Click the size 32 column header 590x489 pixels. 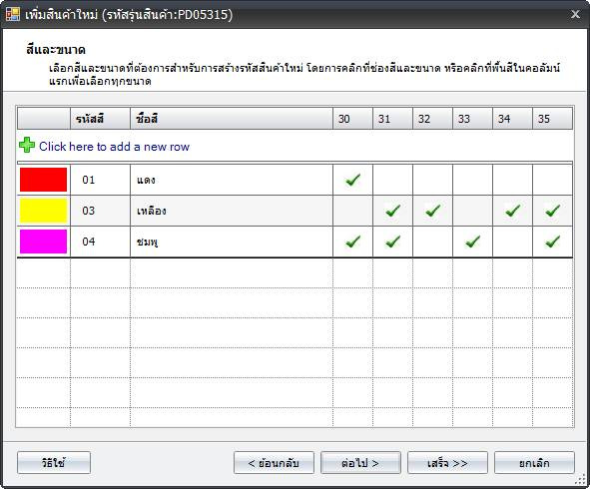pyautogui.click(x=432, y=119)
